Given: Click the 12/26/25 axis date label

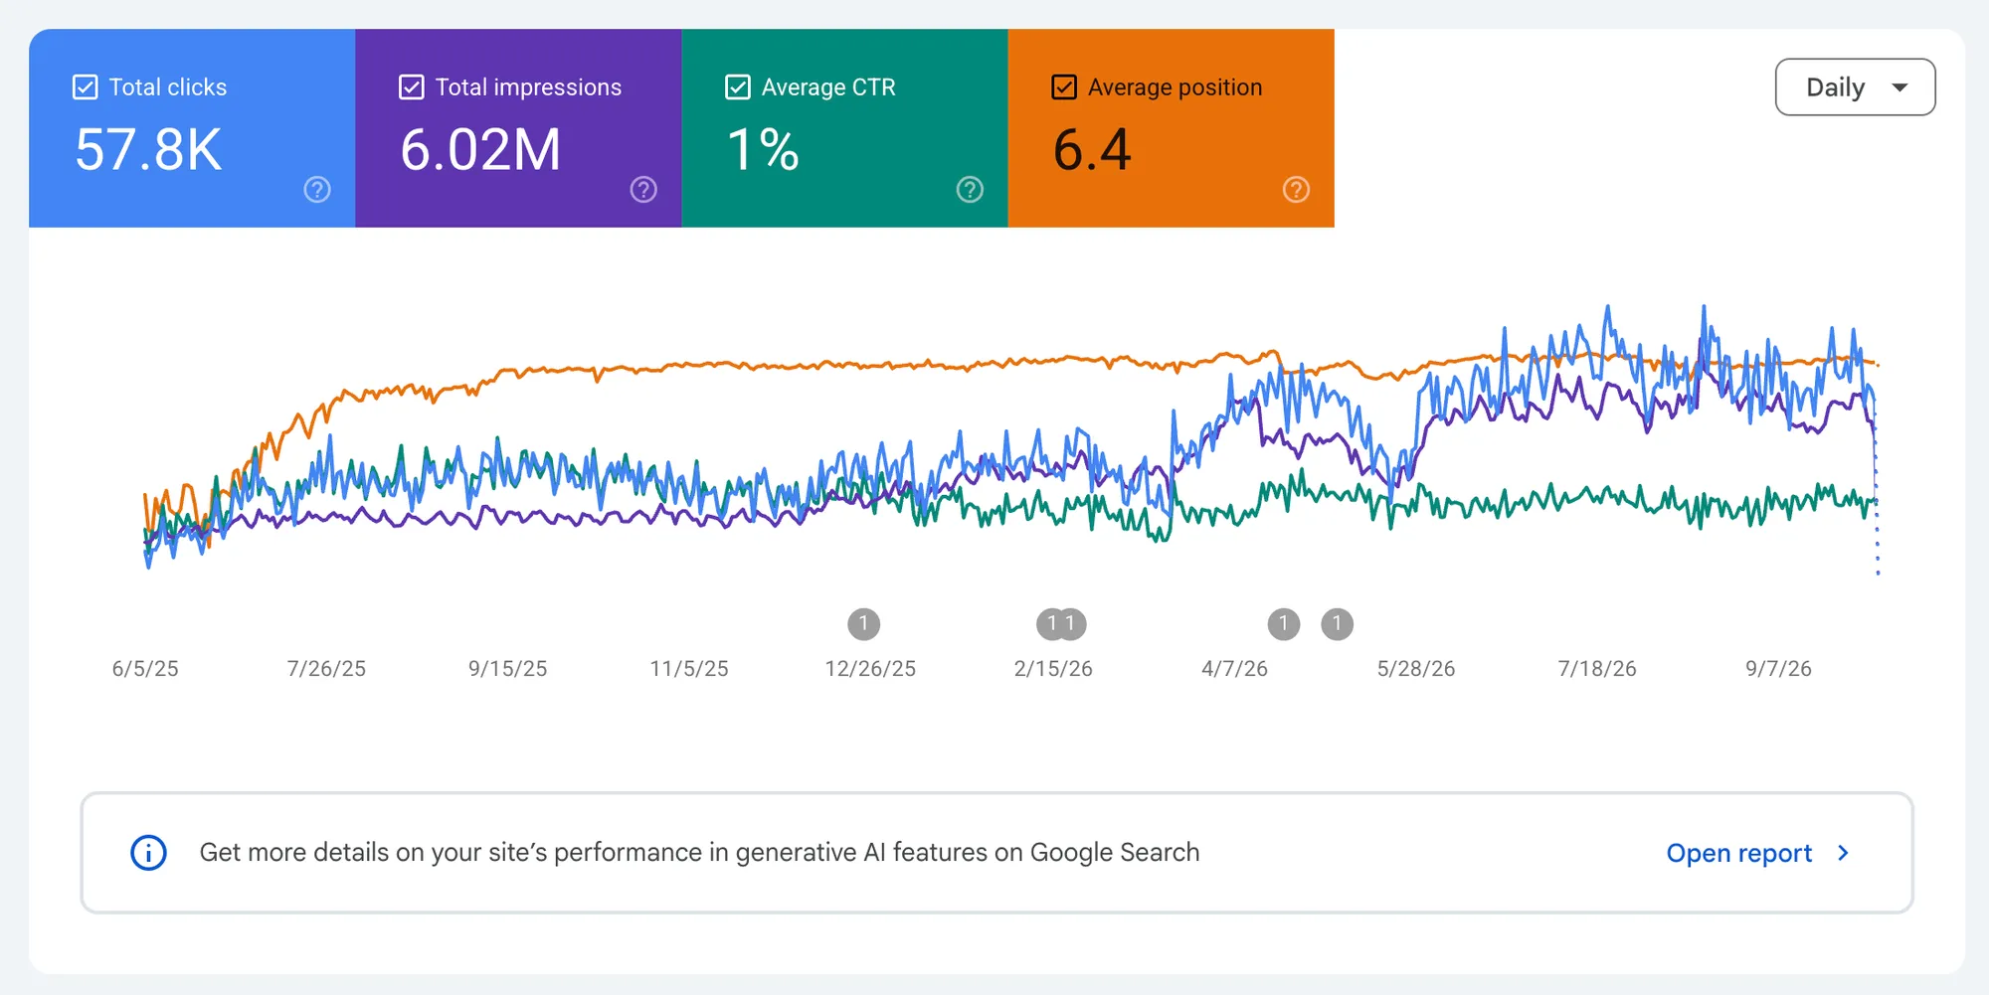Looking at the screenshot, I should tap(870, 669).
